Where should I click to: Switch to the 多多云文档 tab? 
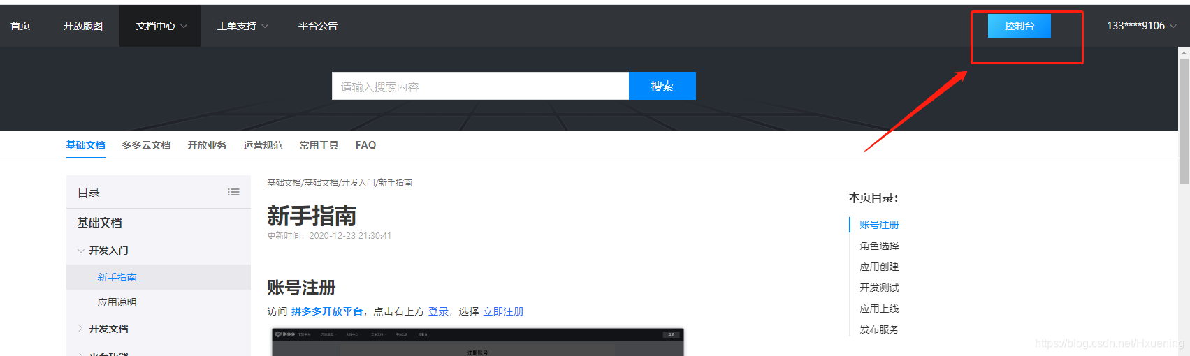(x=147, y=145)
